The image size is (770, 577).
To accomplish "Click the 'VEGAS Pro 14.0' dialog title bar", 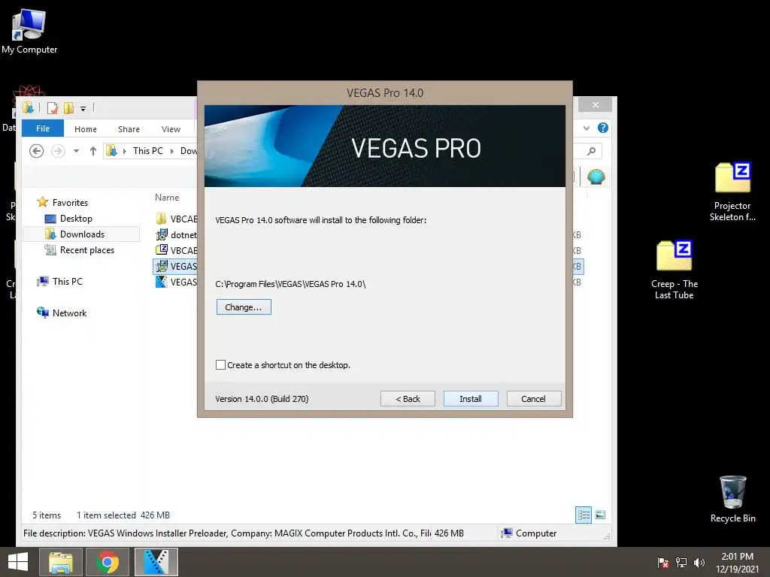I will click(385, 92).
